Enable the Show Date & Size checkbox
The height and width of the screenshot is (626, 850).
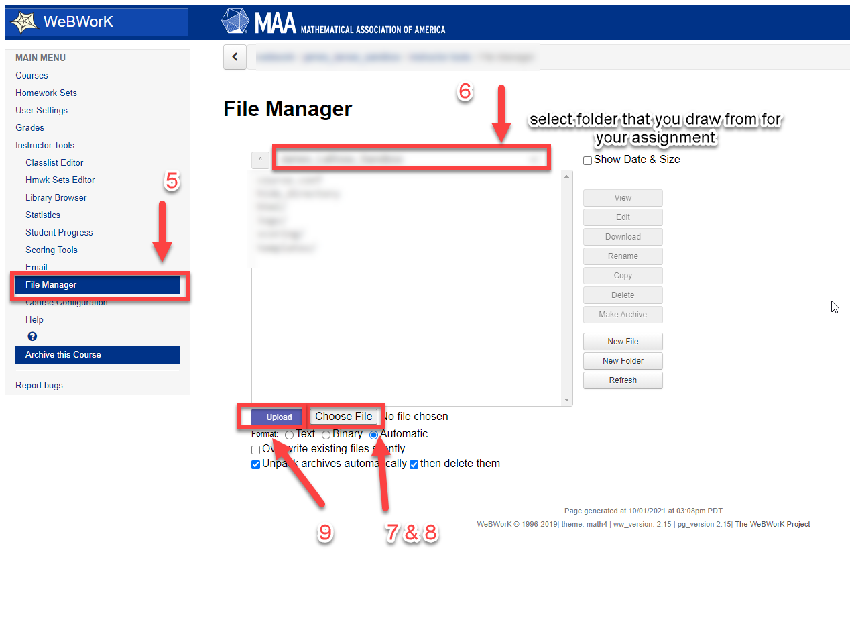click(x=588, y=160)
